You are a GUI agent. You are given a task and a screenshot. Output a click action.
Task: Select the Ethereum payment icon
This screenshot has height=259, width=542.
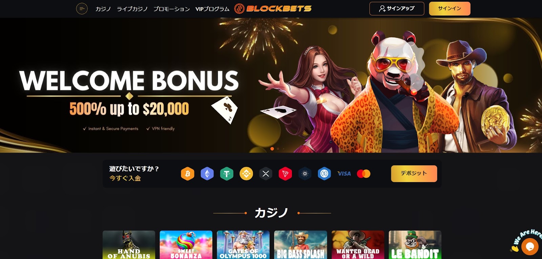click(207, 174)
